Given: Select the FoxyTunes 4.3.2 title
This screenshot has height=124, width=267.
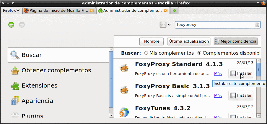Looking at the screenshot, I should [x=163, y=108].
